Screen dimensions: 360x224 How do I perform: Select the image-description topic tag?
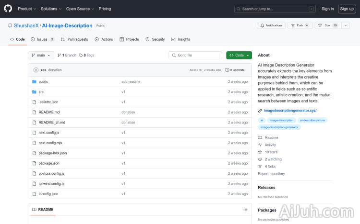pos(281,120)
